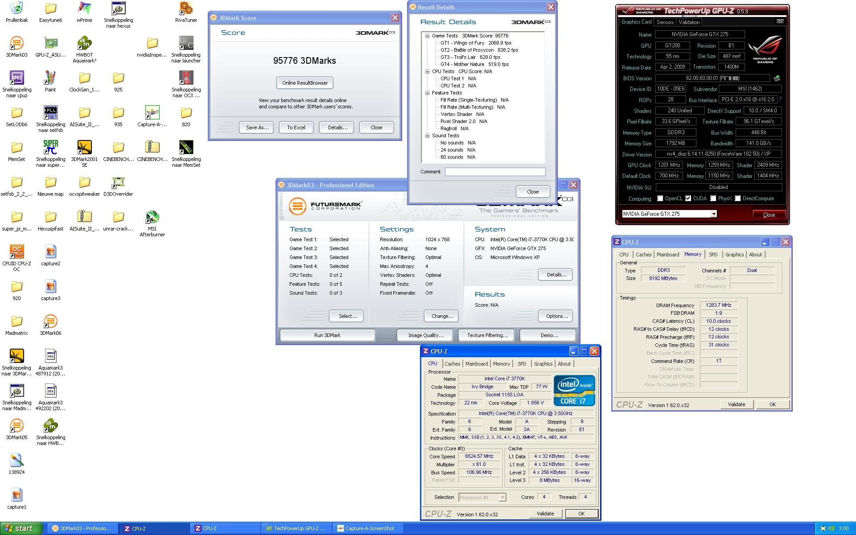This screenshot has height=535, width=856.
Task: Switch to 3DMark03 Professional taskbar item
Action: click(82, 528)
